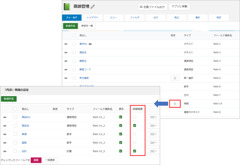Click アプリに移動 button
The image size is (240, 165).
[x=179, y=7]
